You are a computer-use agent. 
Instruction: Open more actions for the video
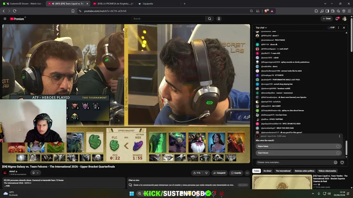247,173
